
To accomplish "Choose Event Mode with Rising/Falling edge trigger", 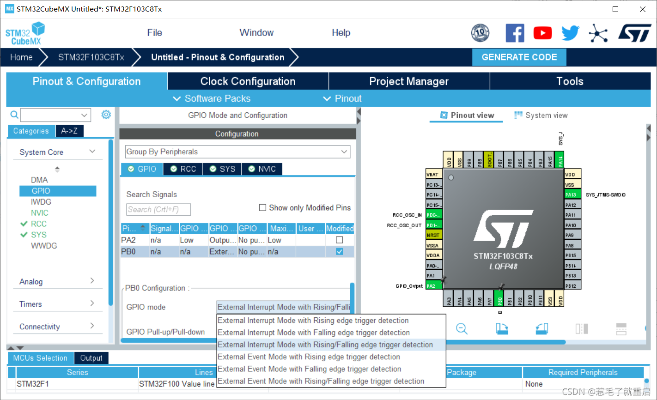I will pos(331,381).
